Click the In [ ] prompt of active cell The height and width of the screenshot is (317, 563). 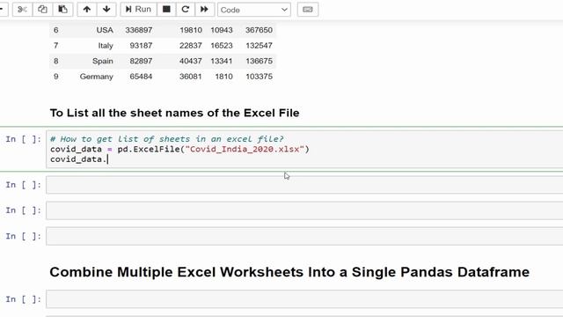point(24,139)
